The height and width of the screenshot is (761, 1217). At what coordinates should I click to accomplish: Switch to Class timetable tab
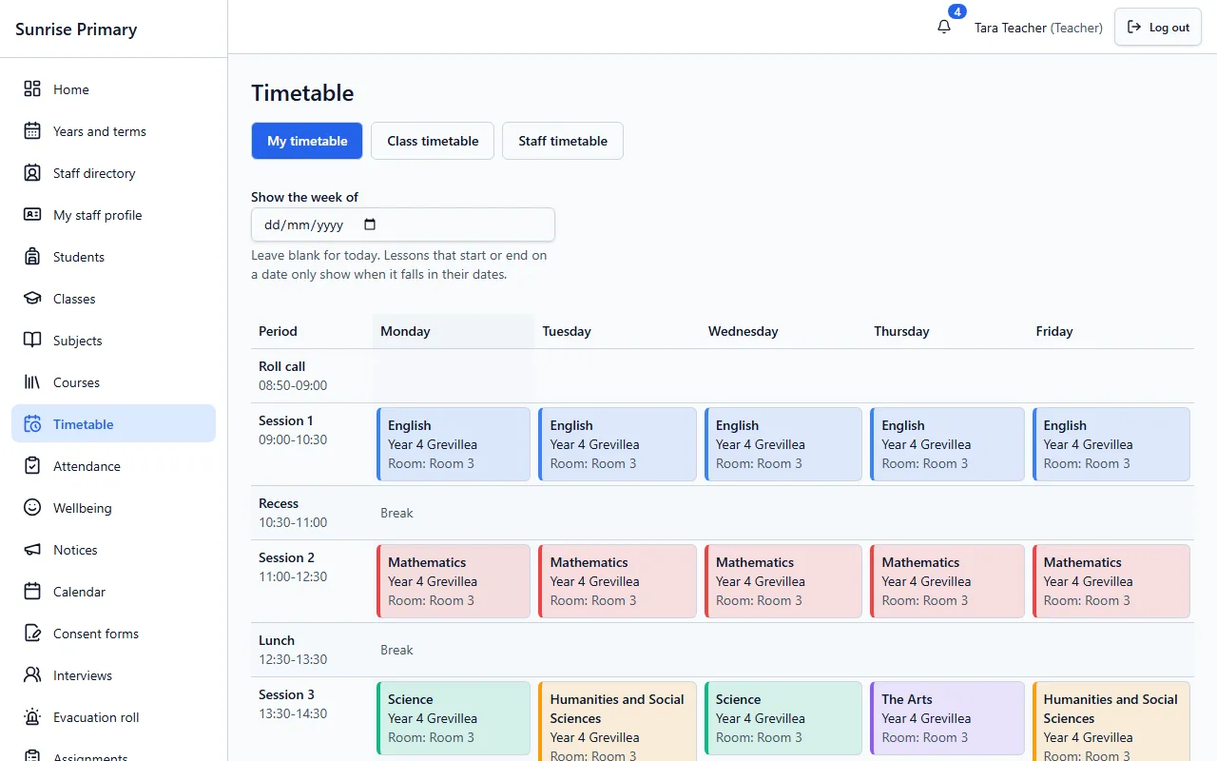[433, 141]
